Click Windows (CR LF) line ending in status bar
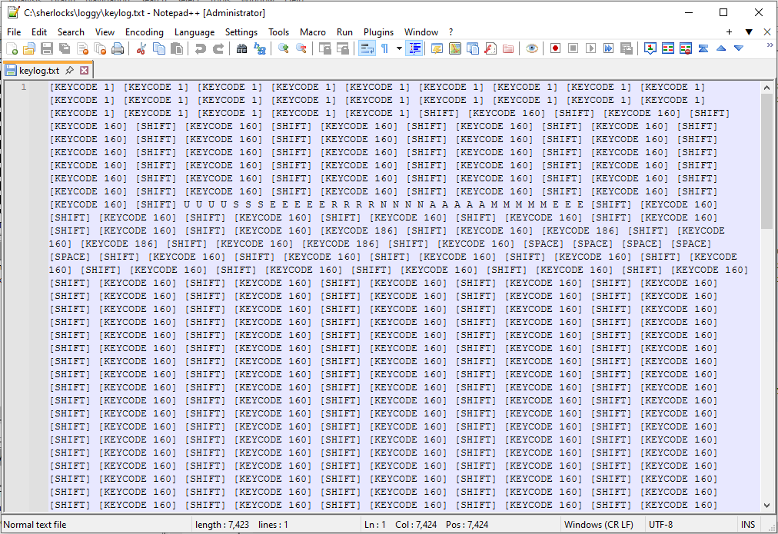 [x=598, y=525]
